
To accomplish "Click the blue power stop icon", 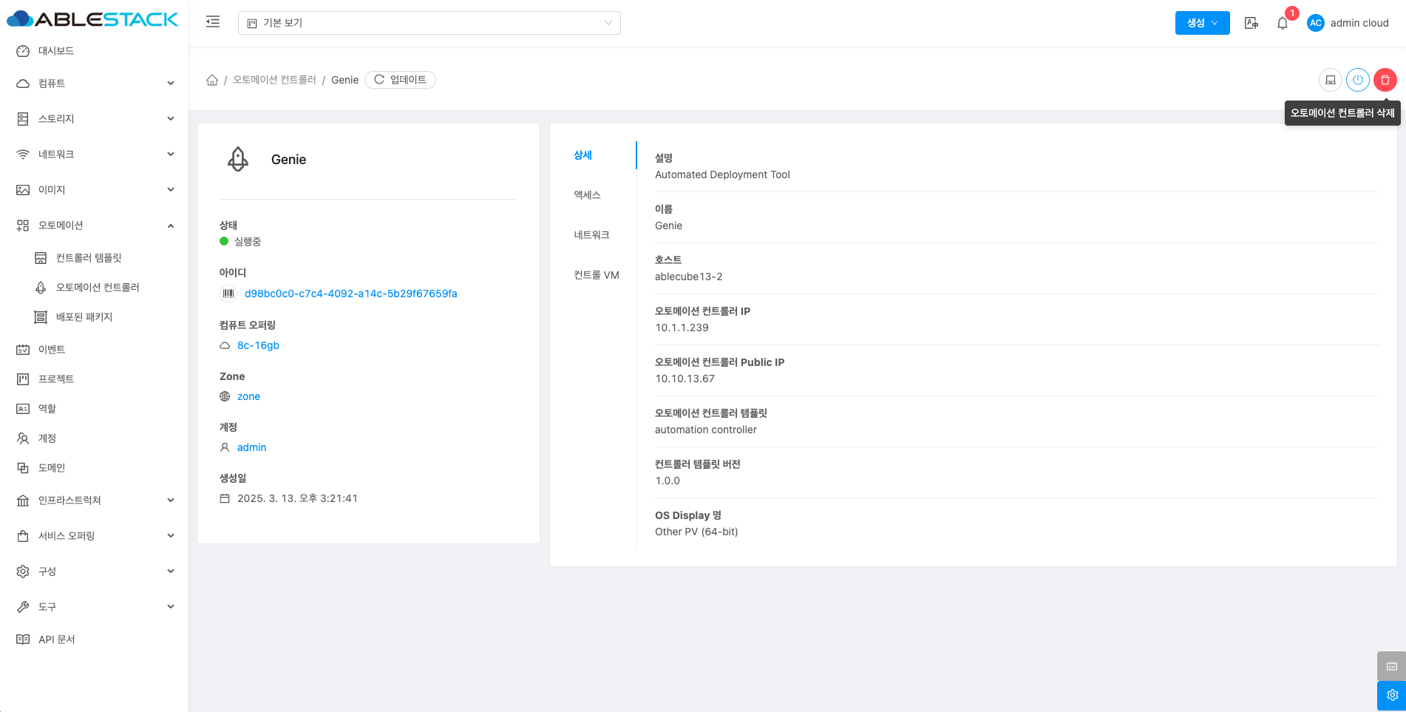I will coord(1357,80).
